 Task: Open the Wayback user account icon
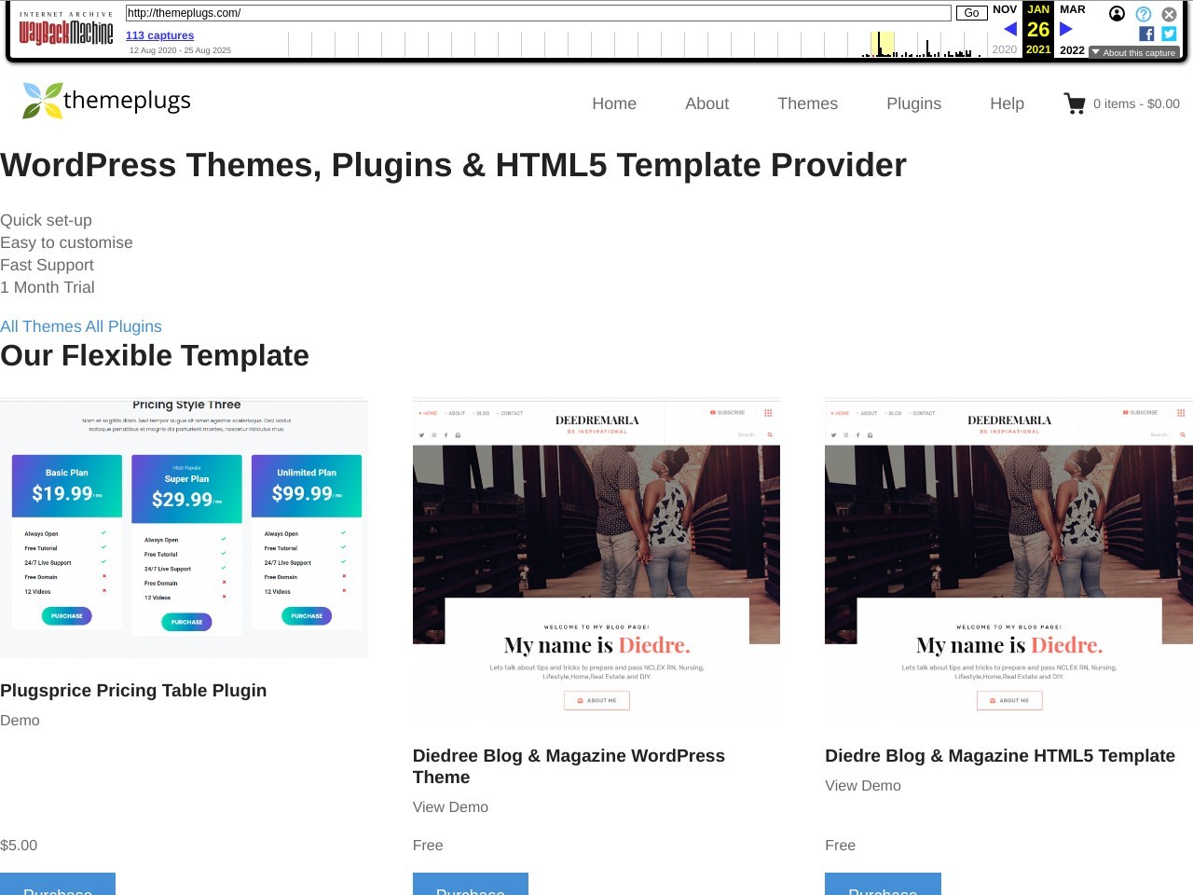[1117, 14]
